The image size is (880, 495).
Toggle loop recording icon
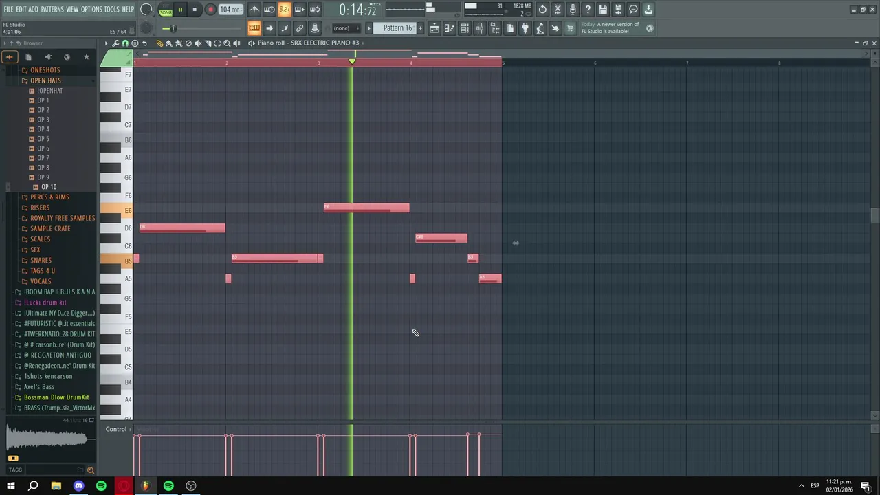(314, 10)
